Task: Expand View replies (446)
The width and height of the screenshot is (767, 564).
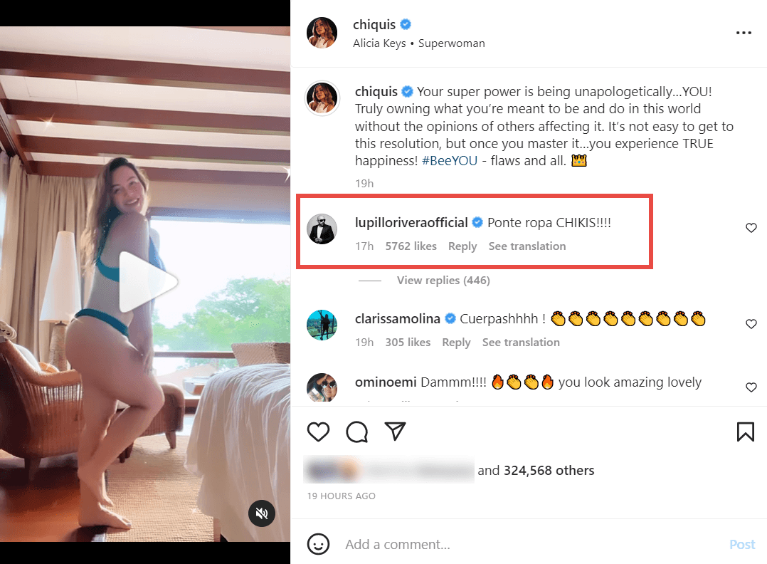Action: [x=443, y=281]
